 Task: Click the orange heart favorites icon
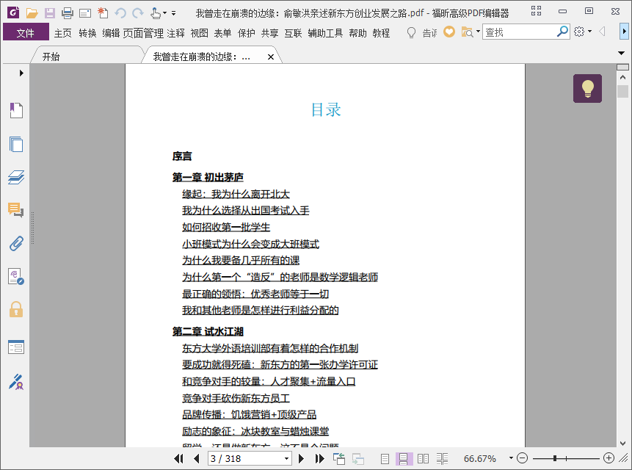pyautogui.click(x=449, y=32)
